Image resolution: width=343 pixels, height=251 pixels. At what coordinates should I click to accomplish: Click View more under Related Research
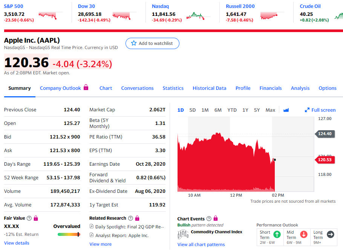coord(100,244)
